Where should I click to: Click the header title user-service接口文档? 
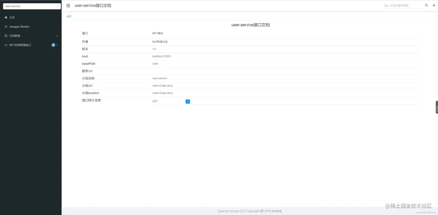pos(93,5)
